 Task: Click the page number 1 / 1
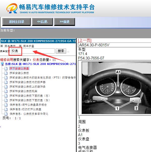point(18,118)
